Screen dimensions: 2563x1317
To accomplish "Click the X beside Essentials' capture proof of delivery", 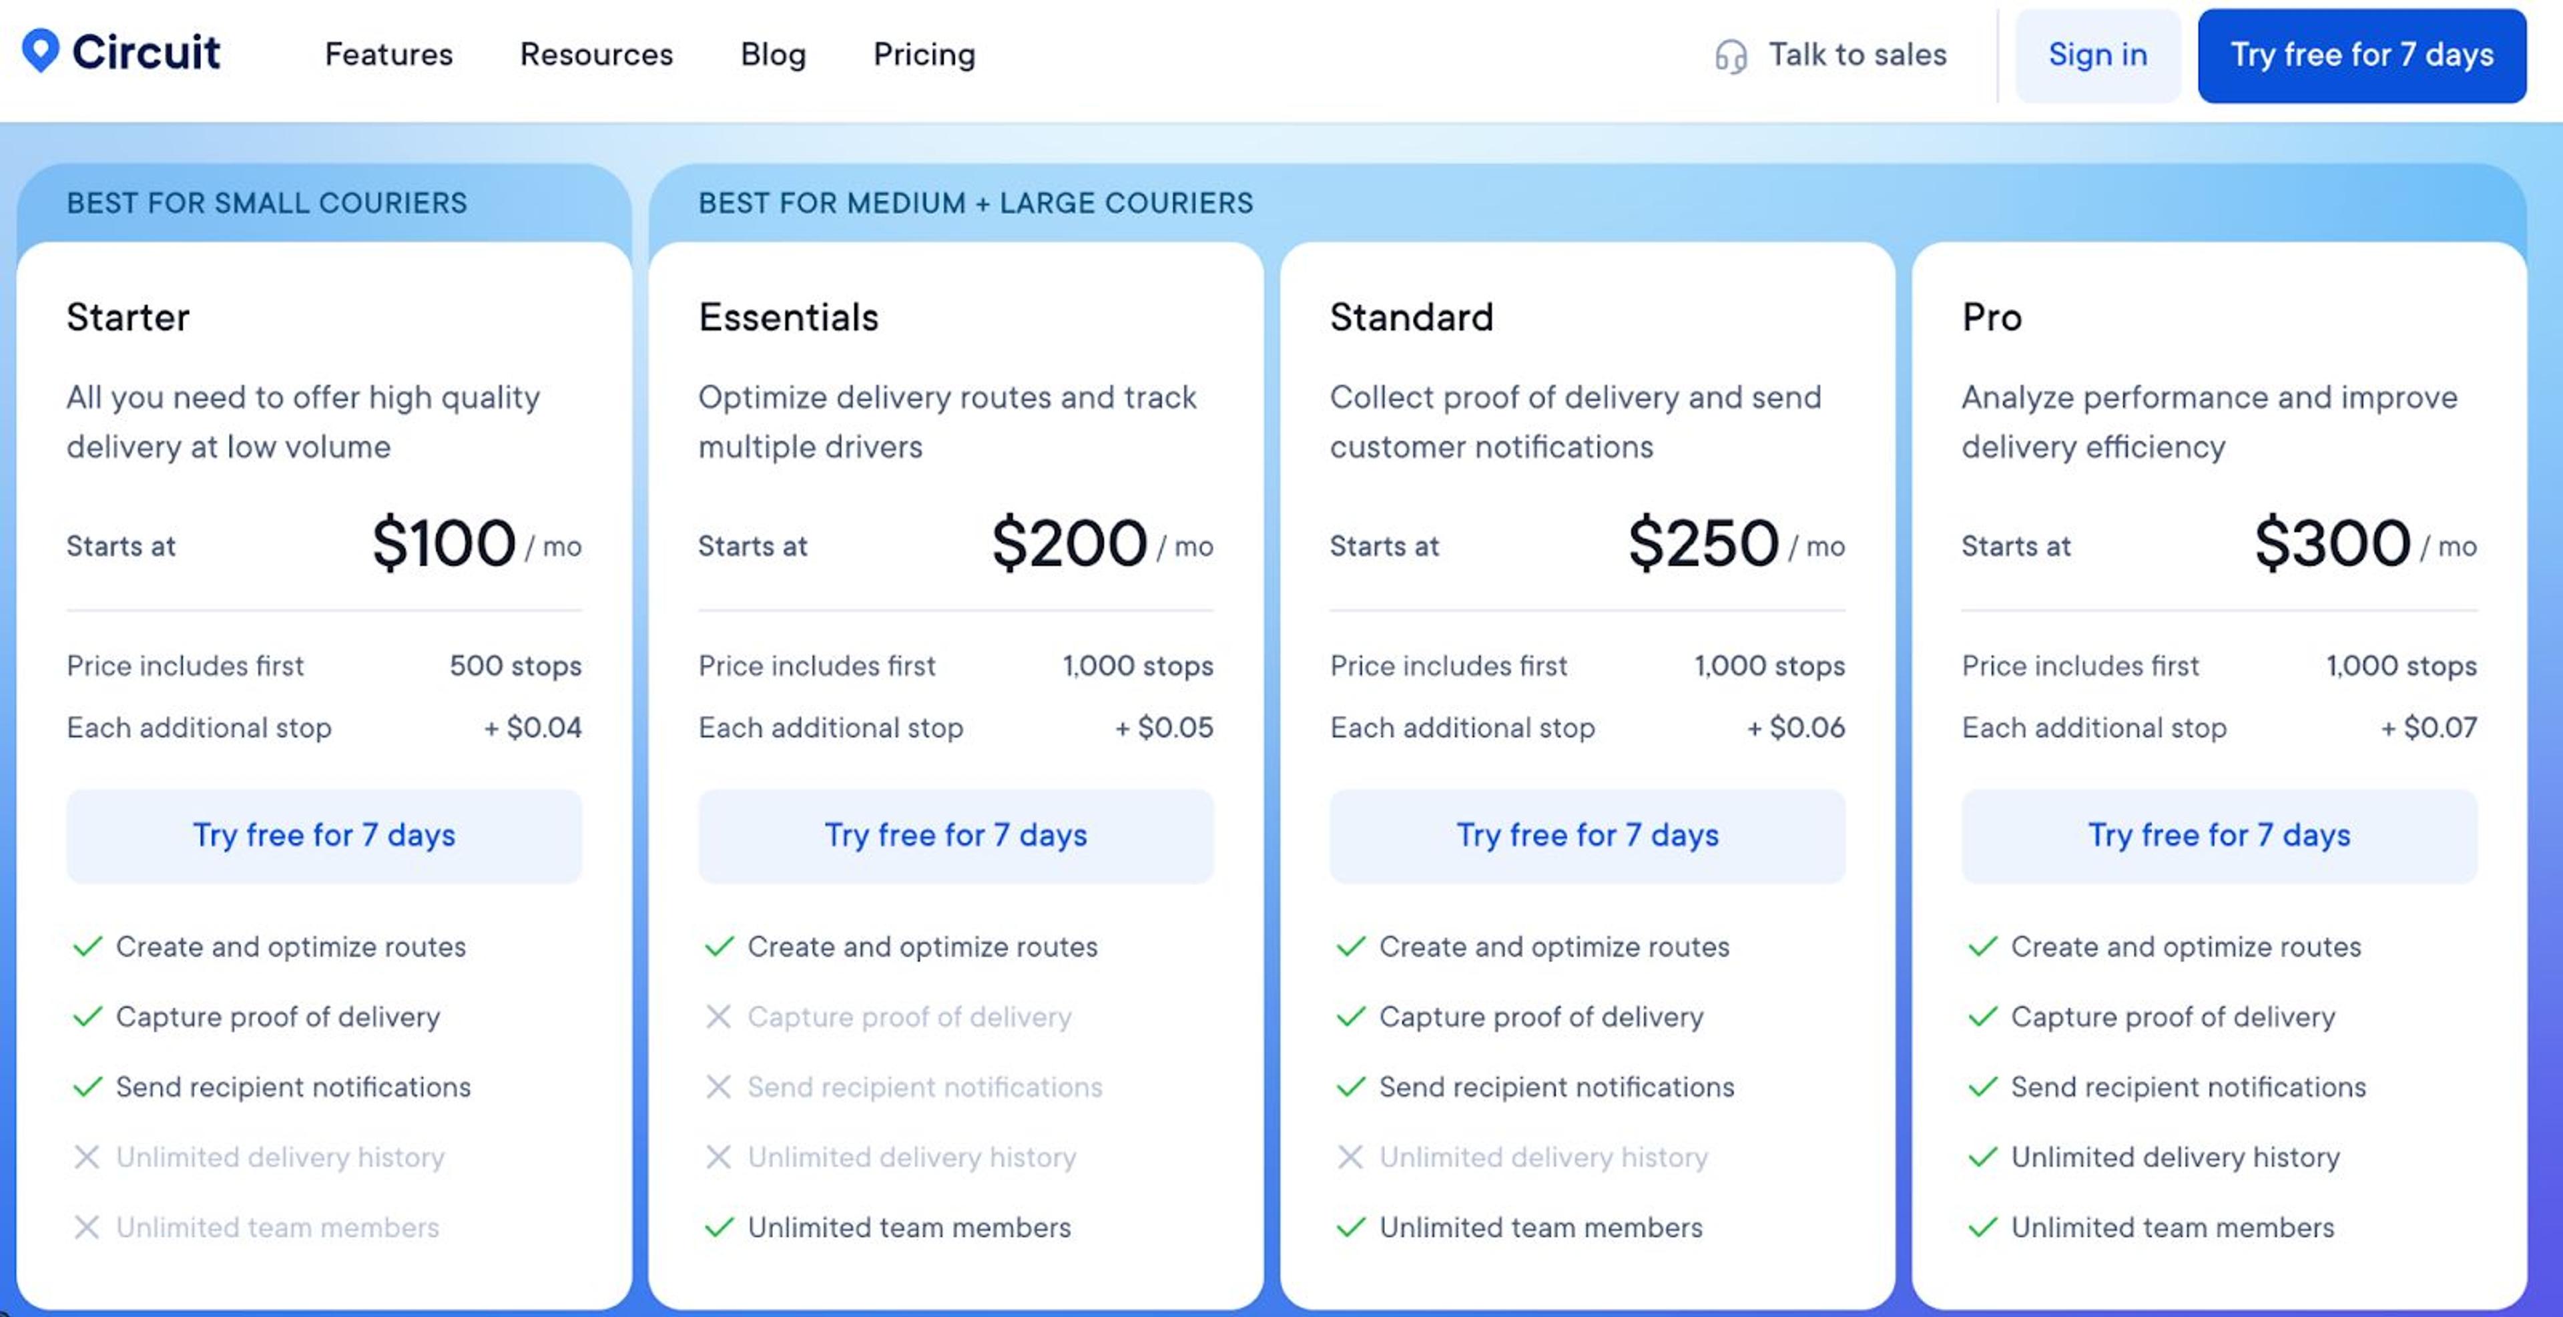I will point(718,1017).
